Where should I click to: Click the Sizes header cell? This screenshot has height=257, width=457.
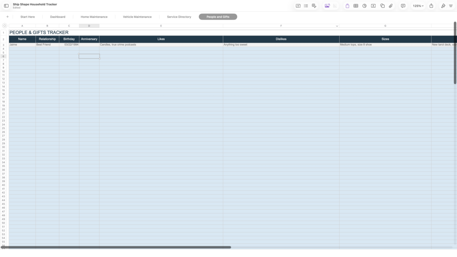tap(385, 39)
